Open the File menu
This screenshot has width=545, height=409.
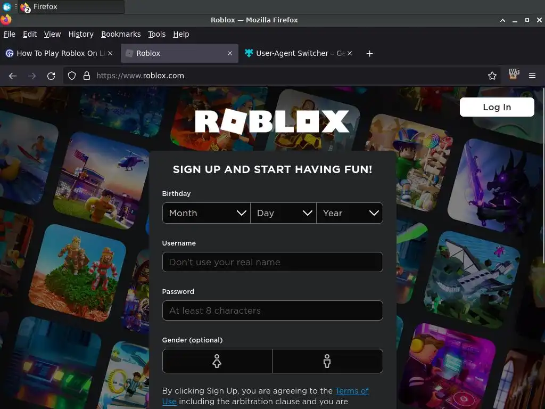click(x=10, y=34)
